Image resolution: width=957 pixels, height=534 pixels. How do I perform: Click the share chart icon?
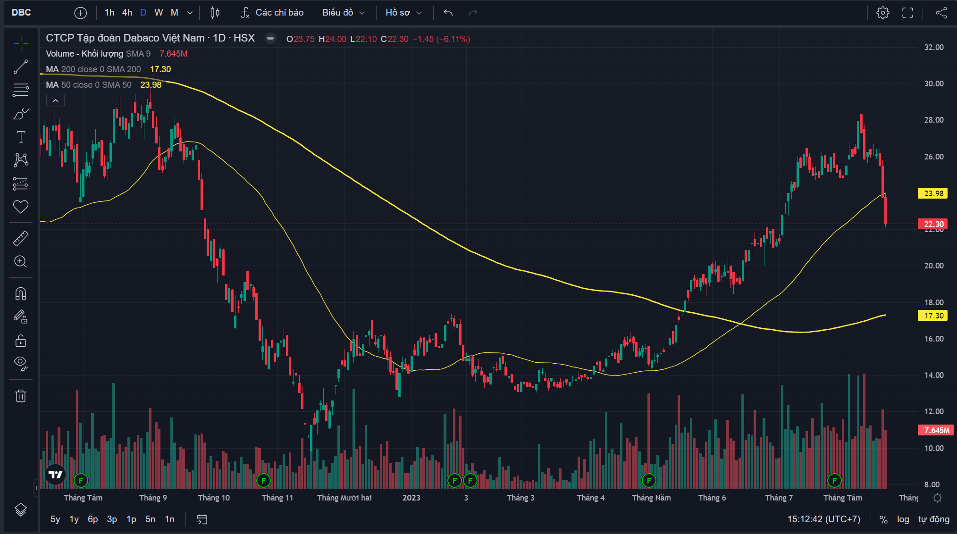point(941,13)
